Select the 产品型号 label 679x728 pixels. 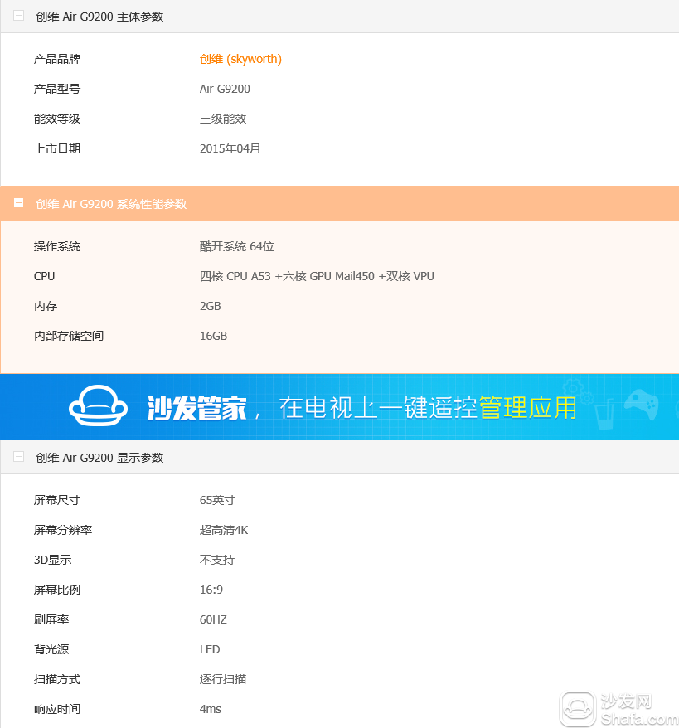57,89
